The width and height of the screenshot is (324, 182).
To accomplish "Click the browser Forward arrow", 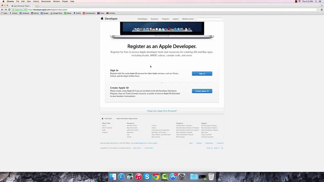I will [6, 10].
